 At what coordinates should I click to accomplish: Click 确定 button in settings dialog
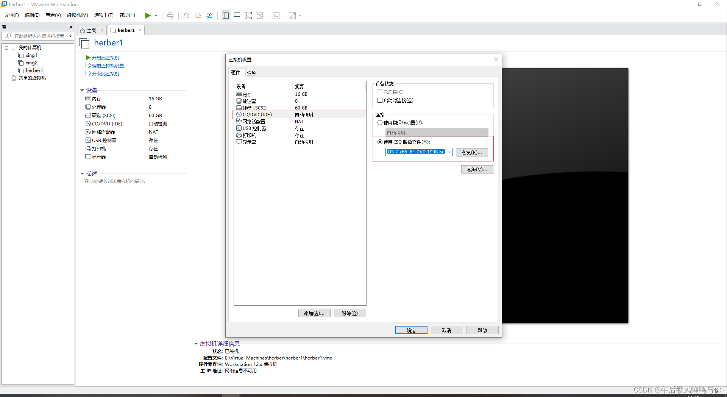[411, 330]
